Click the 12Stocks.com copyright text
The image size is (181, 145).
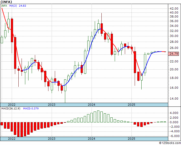click(170, 143)
